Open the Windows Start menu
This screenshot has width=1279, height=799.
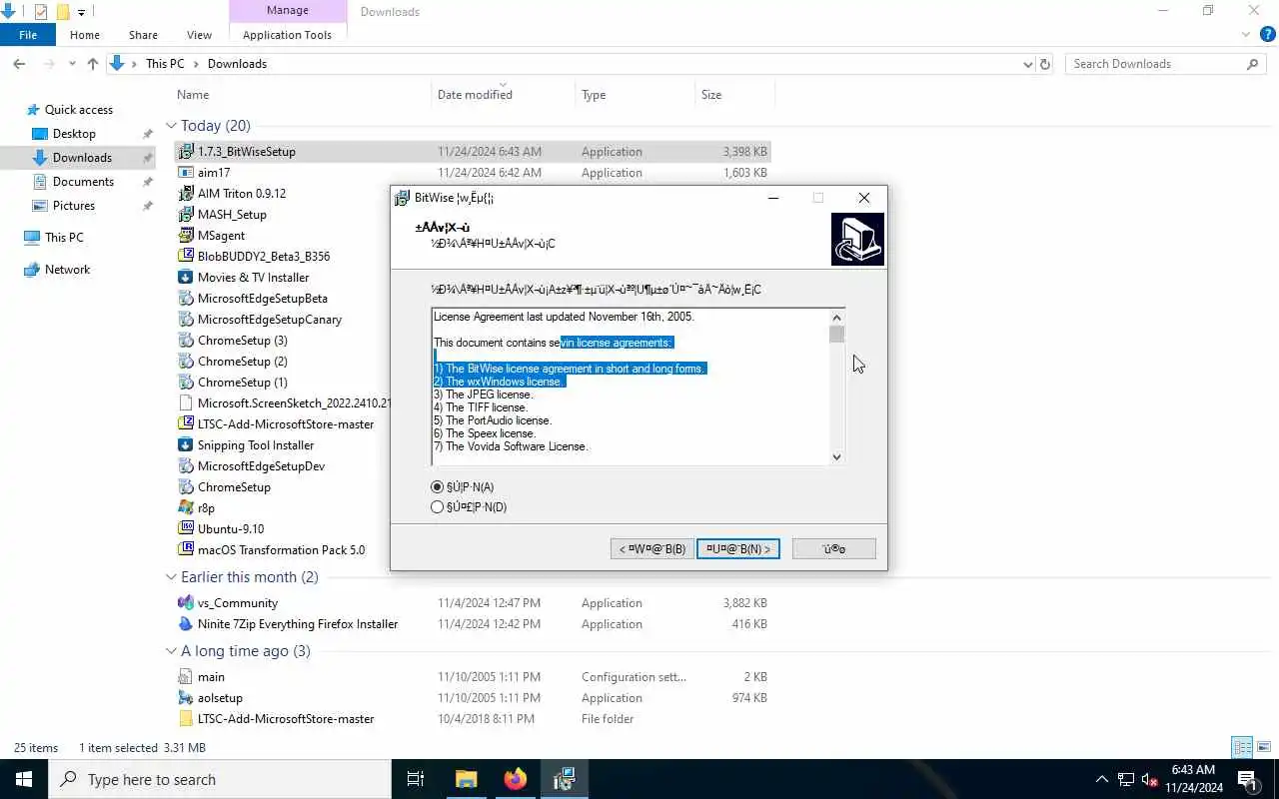pos(24,779)
